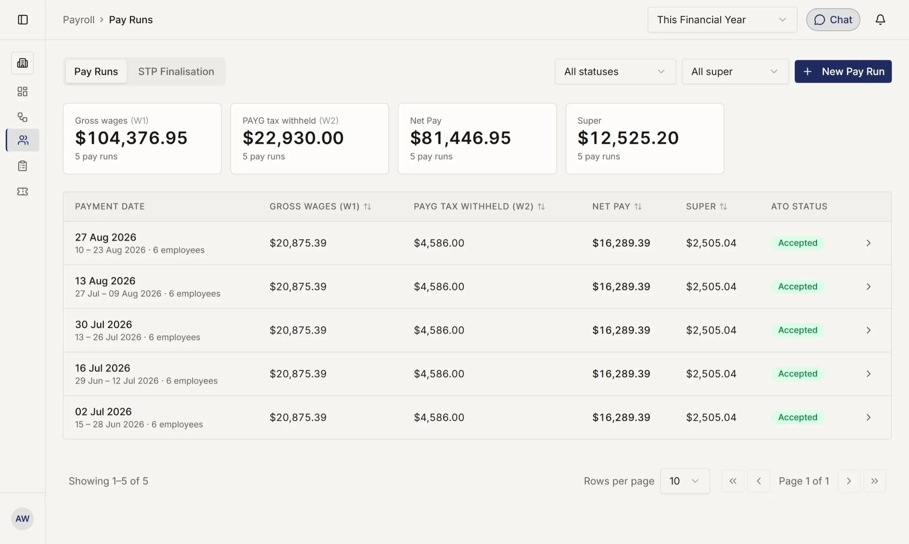Click ATO Status column header

(x=799, y=207)
